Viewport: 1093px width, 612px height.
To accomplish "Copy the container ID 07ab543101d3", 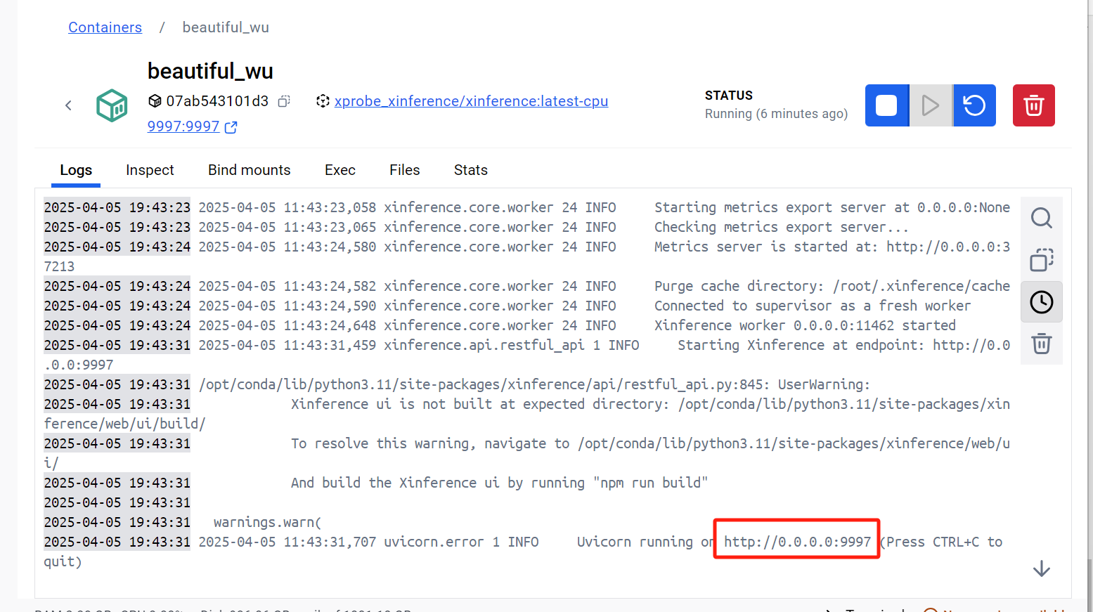I will click(x=284, y=101).
